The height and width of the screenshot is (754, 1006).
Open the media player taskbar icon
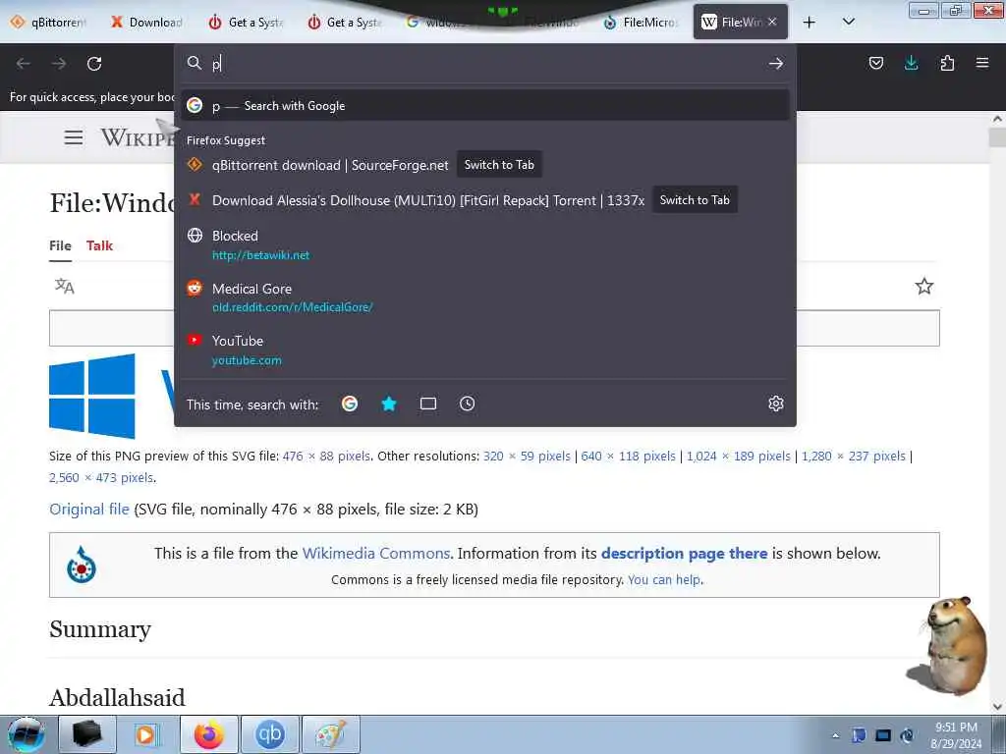147,734
